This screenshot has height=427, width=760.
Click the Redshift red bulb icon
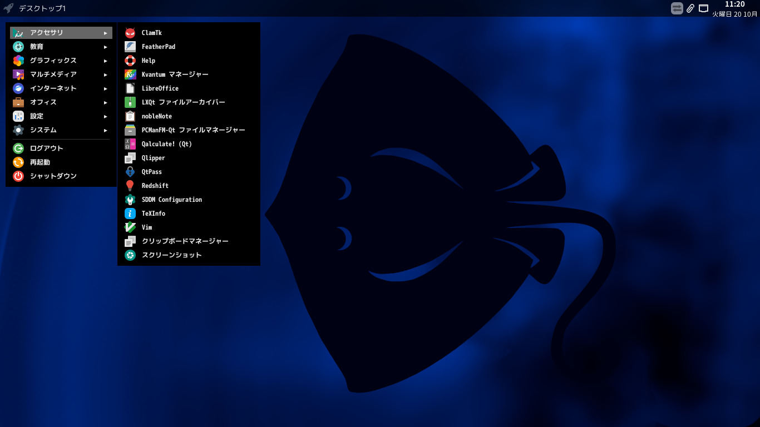[x=130, y=186]
